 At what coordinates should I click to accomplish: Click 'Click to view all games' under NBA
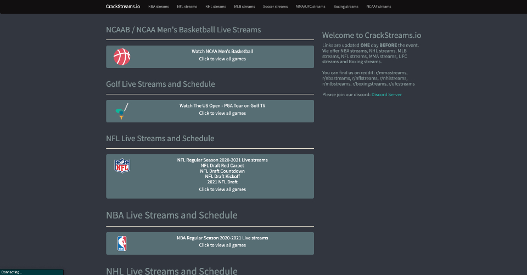(222, 245)
